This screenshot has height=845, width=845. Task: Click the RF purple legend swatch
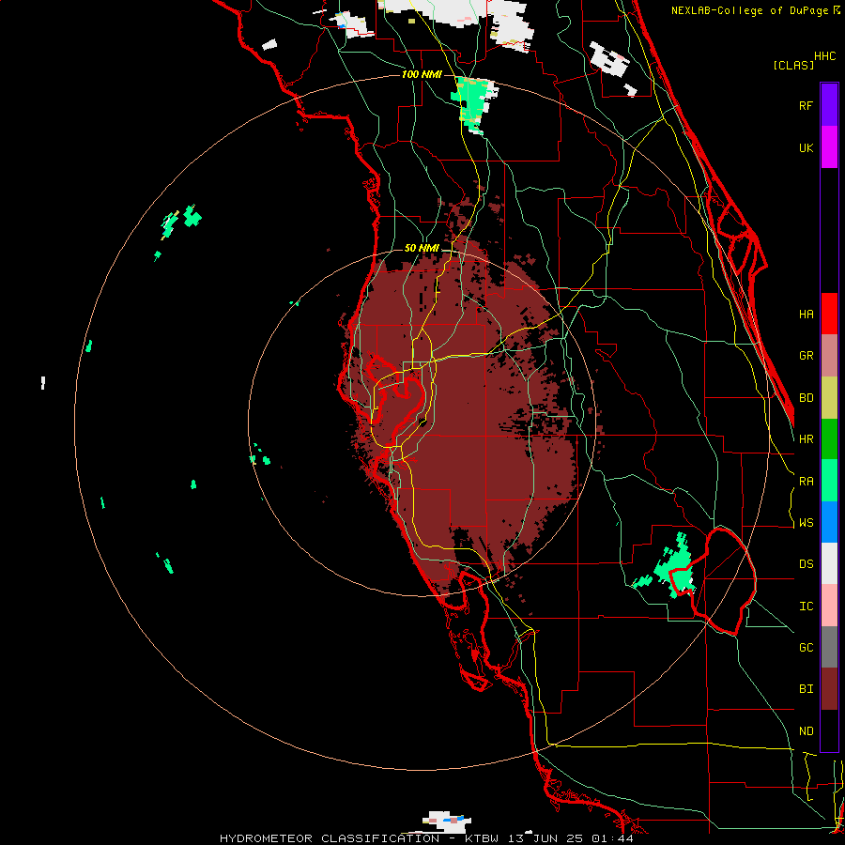829,105
